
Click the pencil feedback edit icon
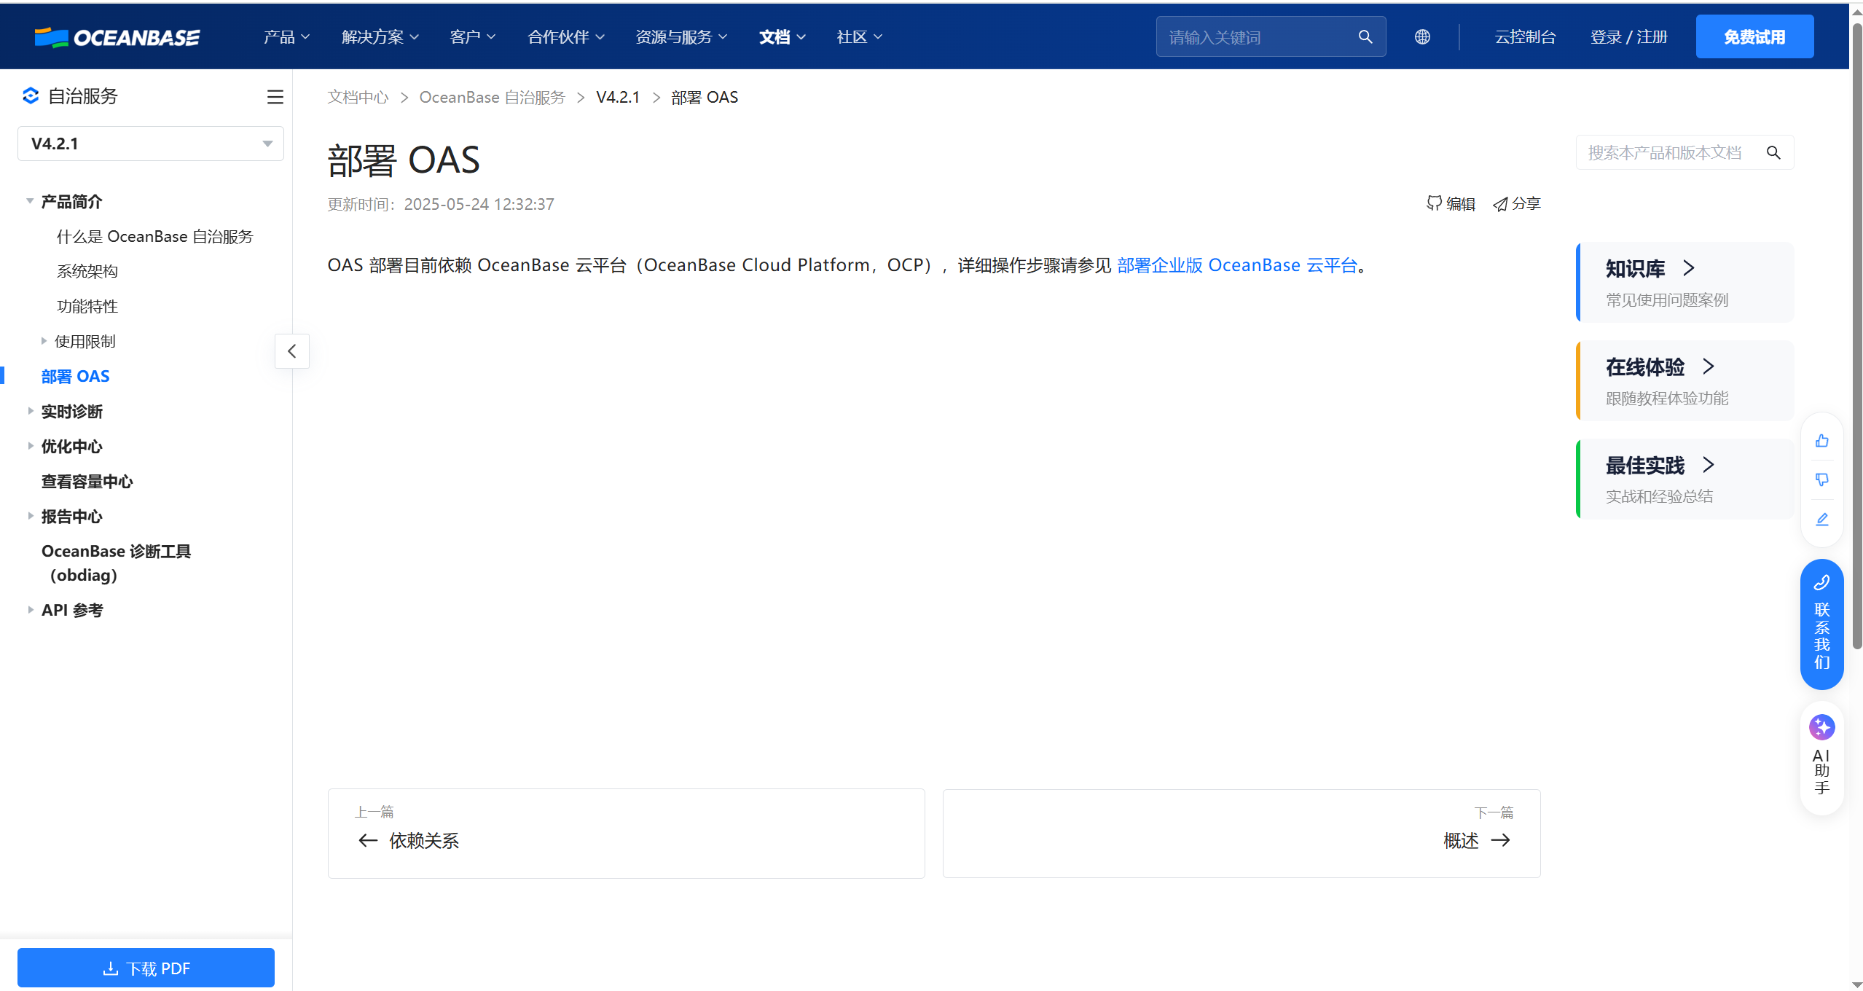click(x=1821, y=519)
